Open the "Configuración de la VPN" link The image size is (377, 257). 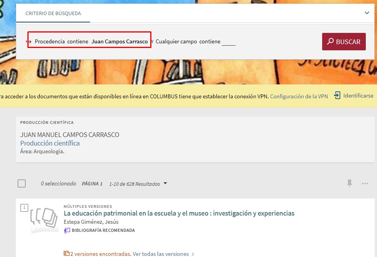(x=299, y=96)
